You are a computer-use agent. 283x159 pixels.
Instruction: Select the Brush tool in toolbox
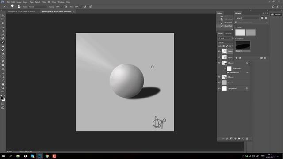pos(3,42)
